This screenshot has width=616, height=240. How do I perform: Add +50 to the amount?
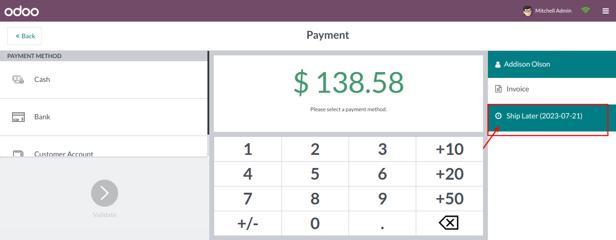(449, 199)
